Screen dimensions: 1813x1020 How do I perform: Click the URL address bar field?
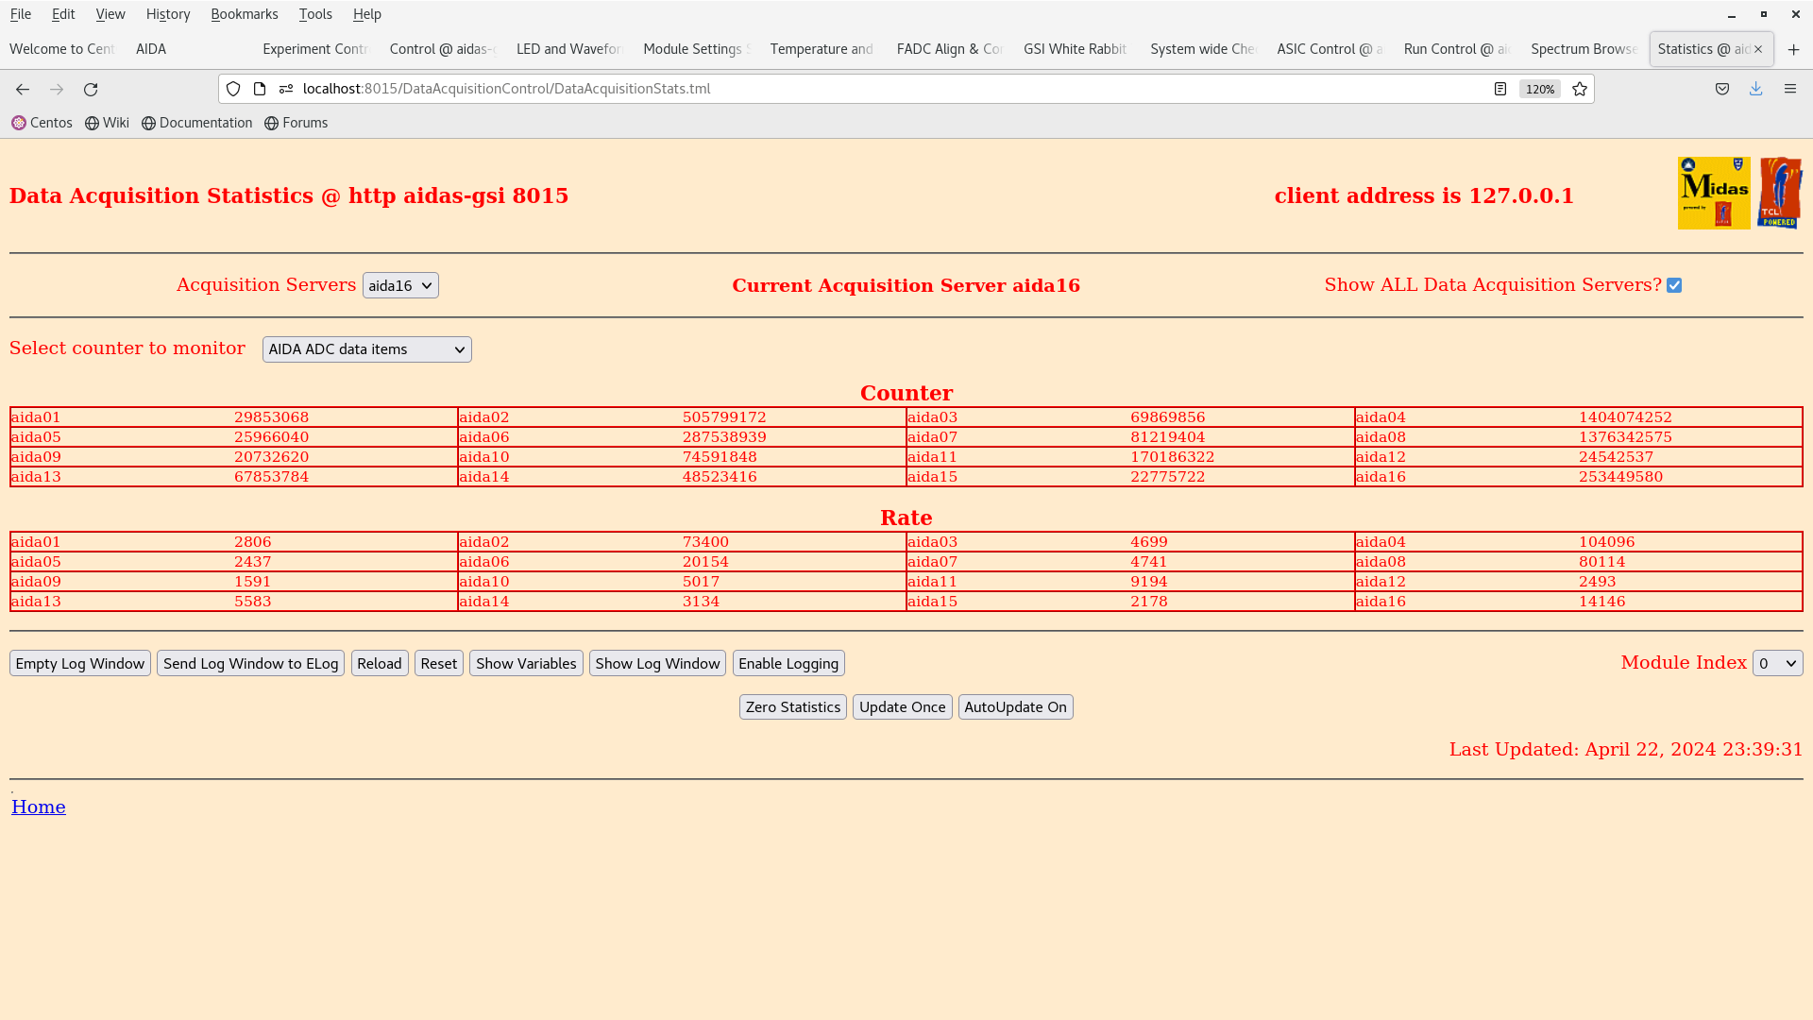(x=850, y=89)
